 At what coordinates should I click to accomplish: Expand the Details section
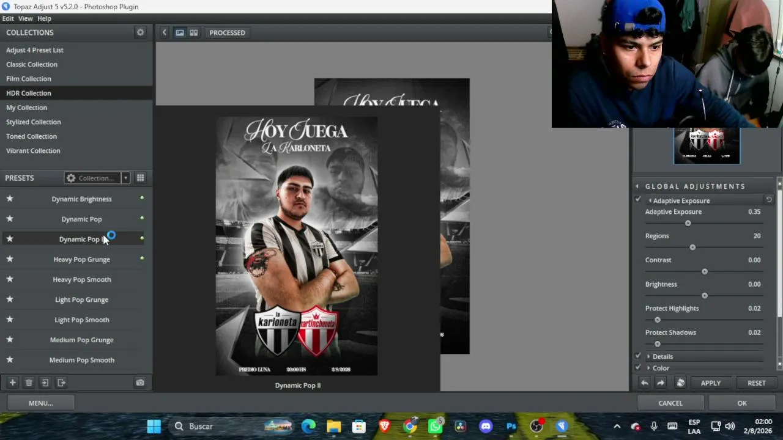pyautogui.click(x=648, y=357)
